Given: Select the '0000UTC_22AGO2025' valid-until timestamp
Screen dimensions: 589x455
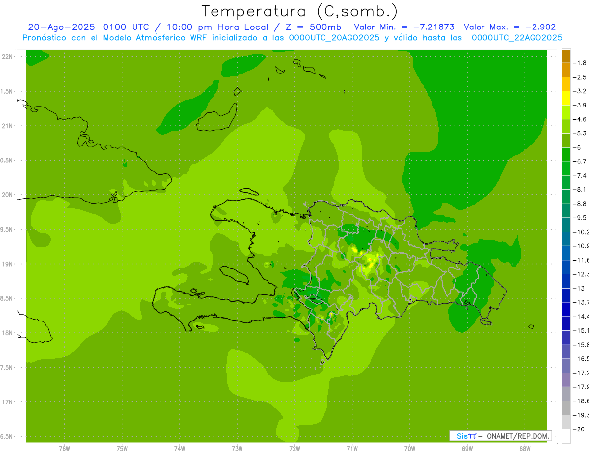Looking at the screenshot, I should coord(517,37).
